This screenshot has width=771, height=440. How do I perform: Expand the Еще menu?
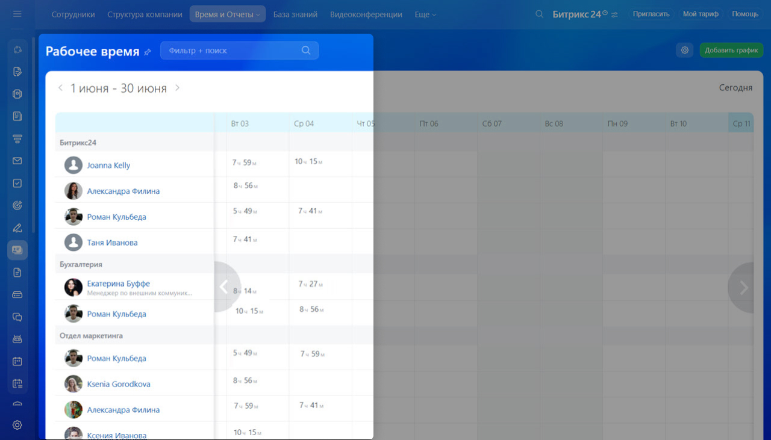(x=425, y=14)
